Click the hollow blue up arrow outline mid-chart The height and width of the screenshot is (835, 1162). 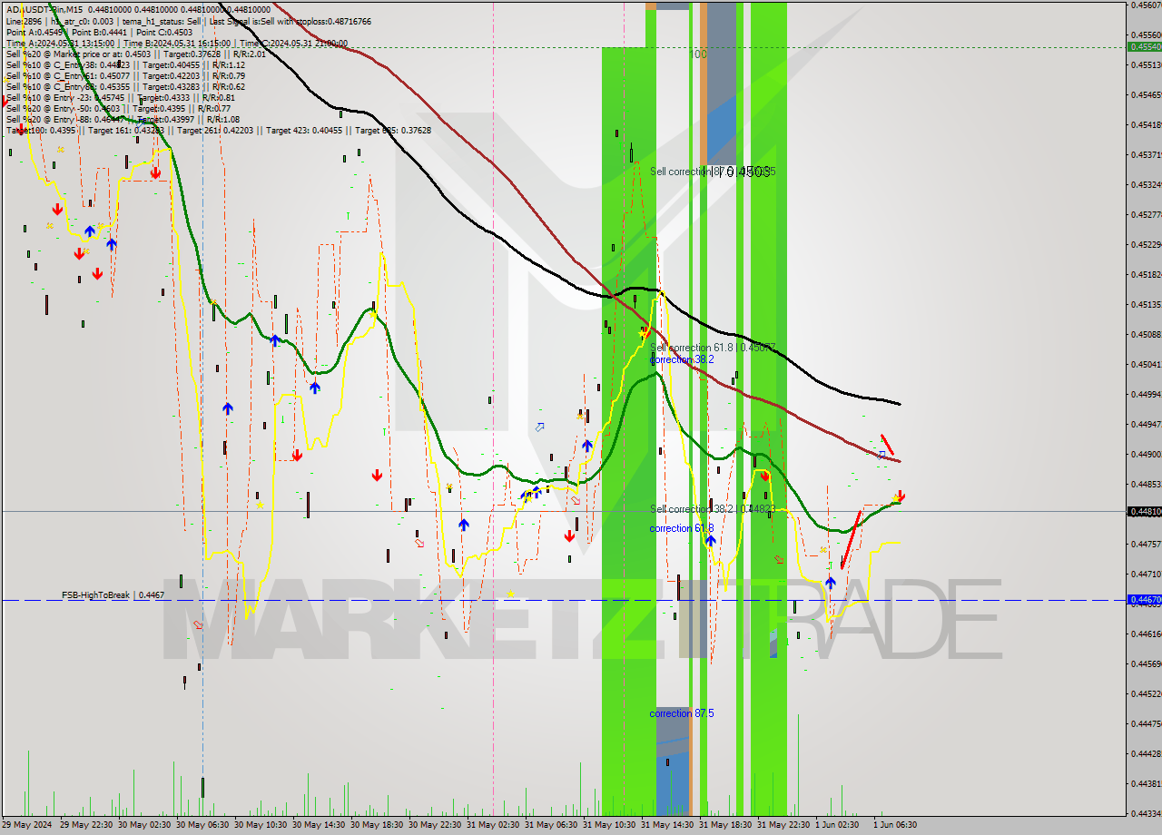540,427
